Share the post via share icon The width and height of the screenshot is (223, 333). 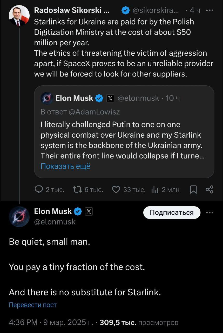click(210, 190)
